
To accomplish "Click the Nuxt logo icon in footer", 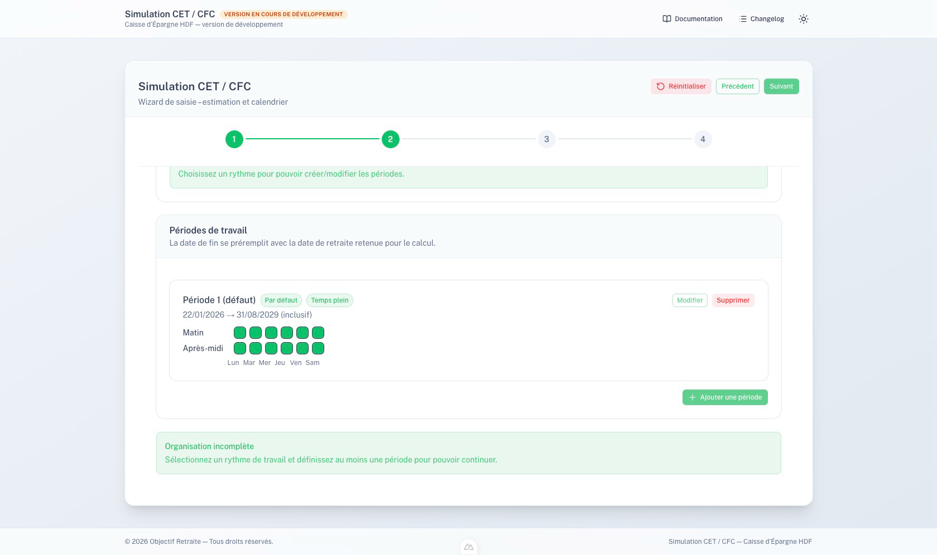I will pos(469,547).
